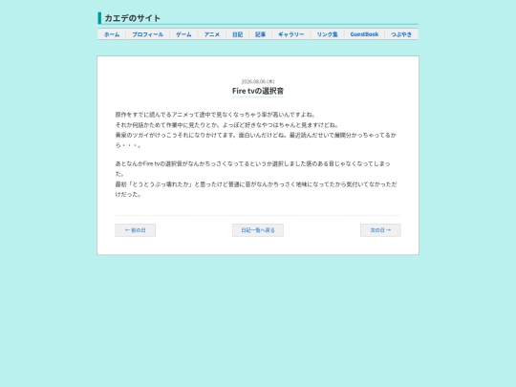The width and height of the screenshot is (516, 387).
Task: Open the 日記 page
Action: point(238,34)
